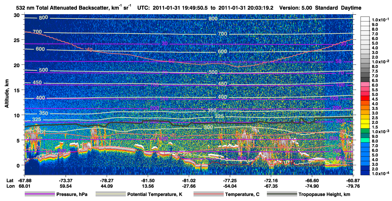Click the latitude value '-81.02'

point(188,181)
